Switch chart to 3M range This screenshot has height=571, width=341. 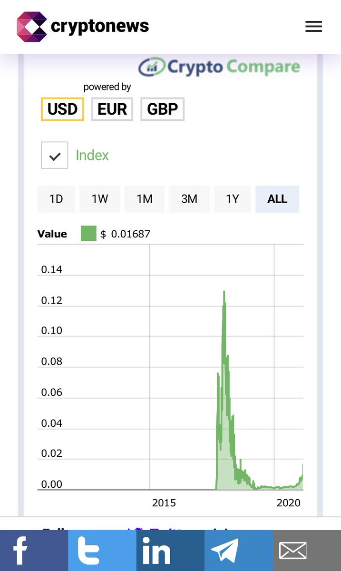189,199
